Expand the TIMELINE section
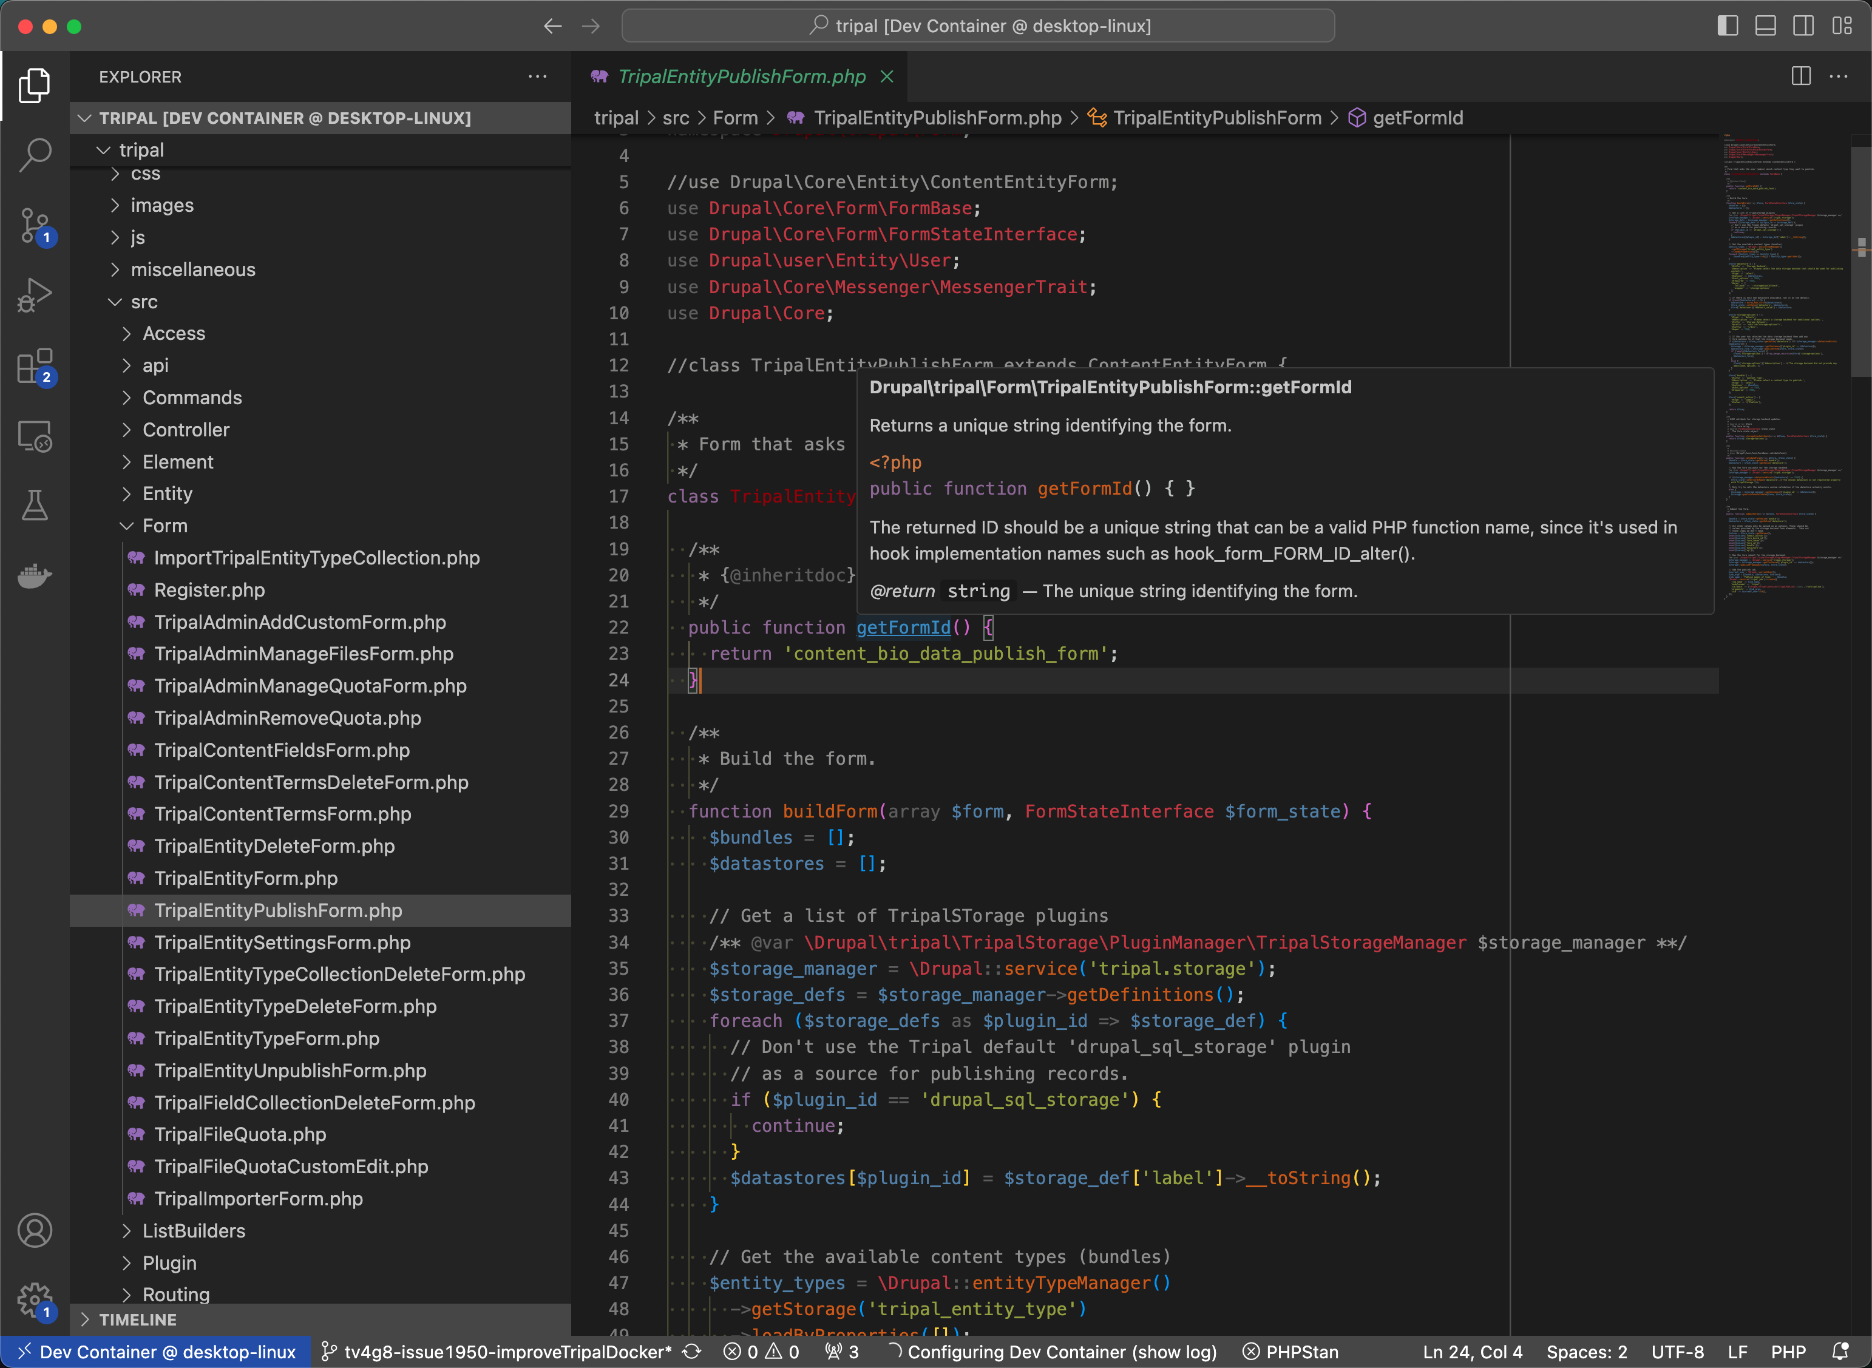This screenshot has height=1368, width=1872. (320, 1320)
